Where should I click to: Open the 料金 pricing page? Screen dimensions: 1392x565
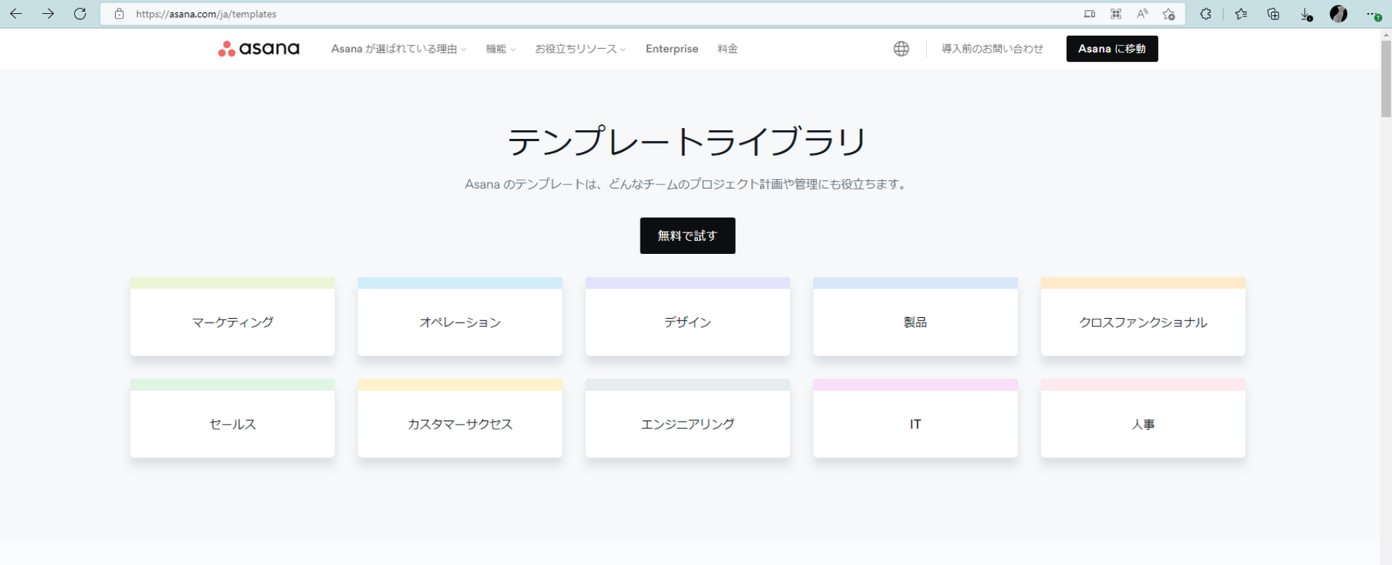pyautogui.click(x=728, y=49)
